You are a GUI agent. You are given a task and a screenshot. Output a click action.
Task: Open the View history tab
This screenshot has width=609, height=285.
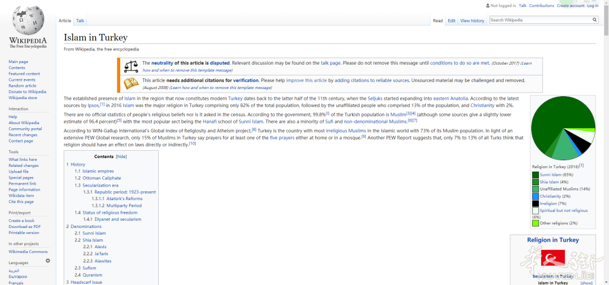coord(472,21)
